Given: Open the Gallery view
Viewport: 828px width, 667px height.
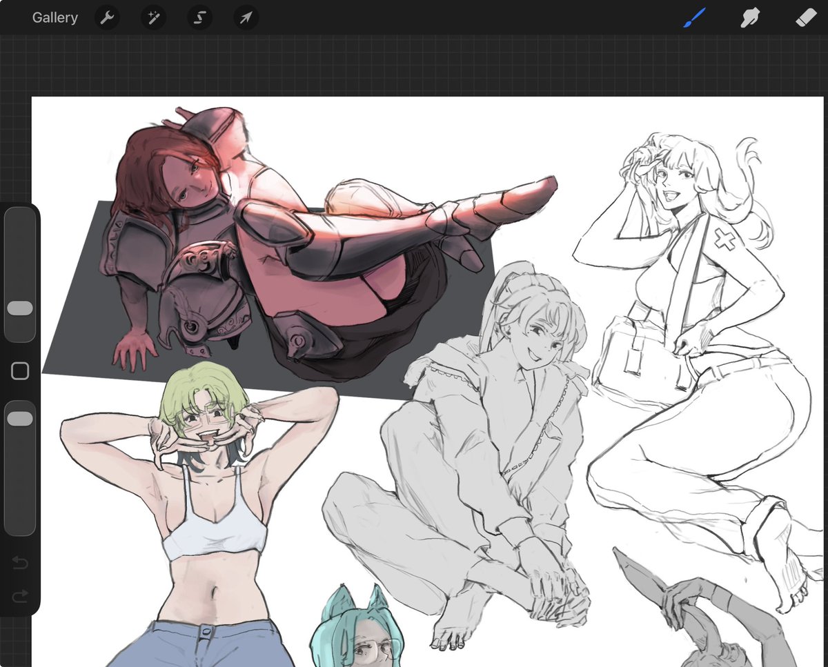Looking at the screenshot, I should (55, 18).
